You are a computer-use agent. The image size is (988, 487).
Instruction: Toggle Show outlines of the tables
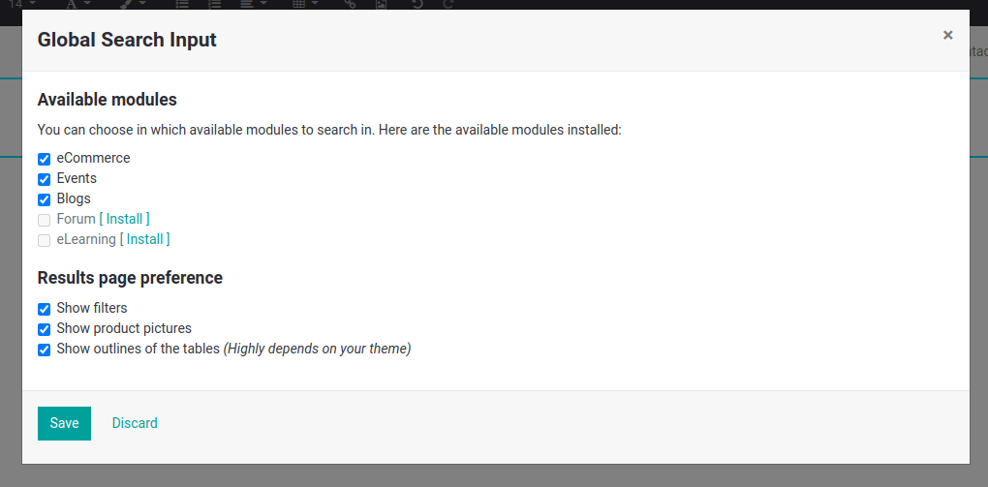[x=45, y=350]
